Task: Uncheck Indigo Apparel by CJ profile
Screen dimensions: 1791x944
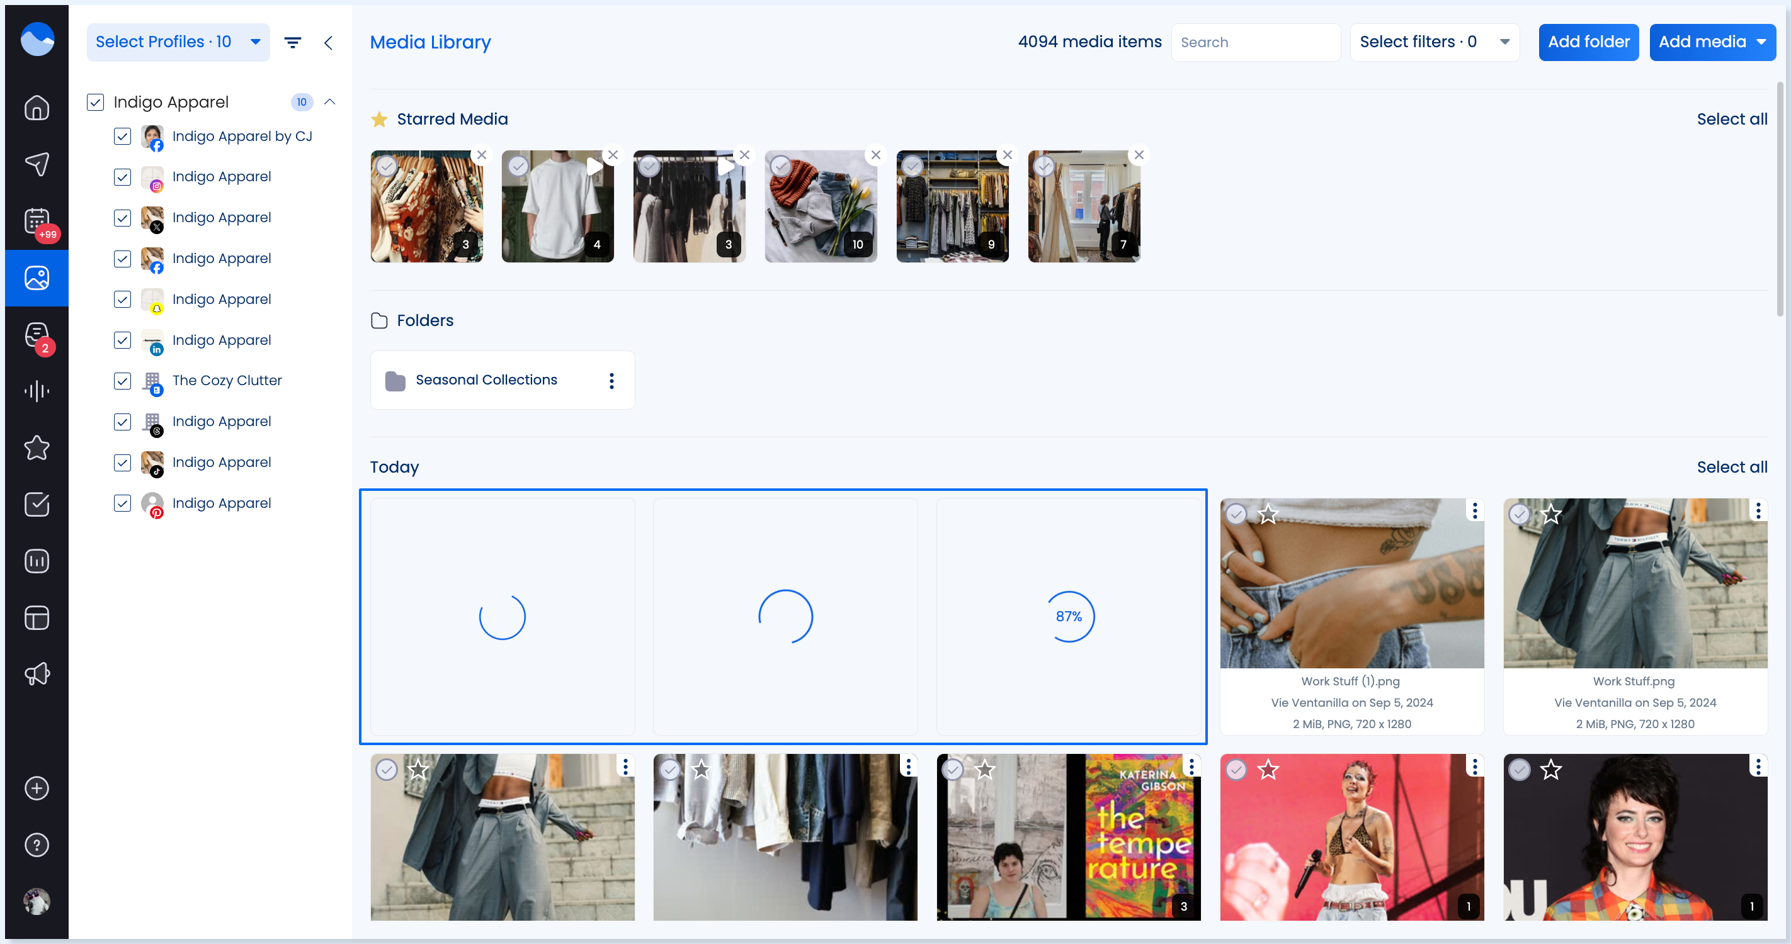Action: click(122, 136)
